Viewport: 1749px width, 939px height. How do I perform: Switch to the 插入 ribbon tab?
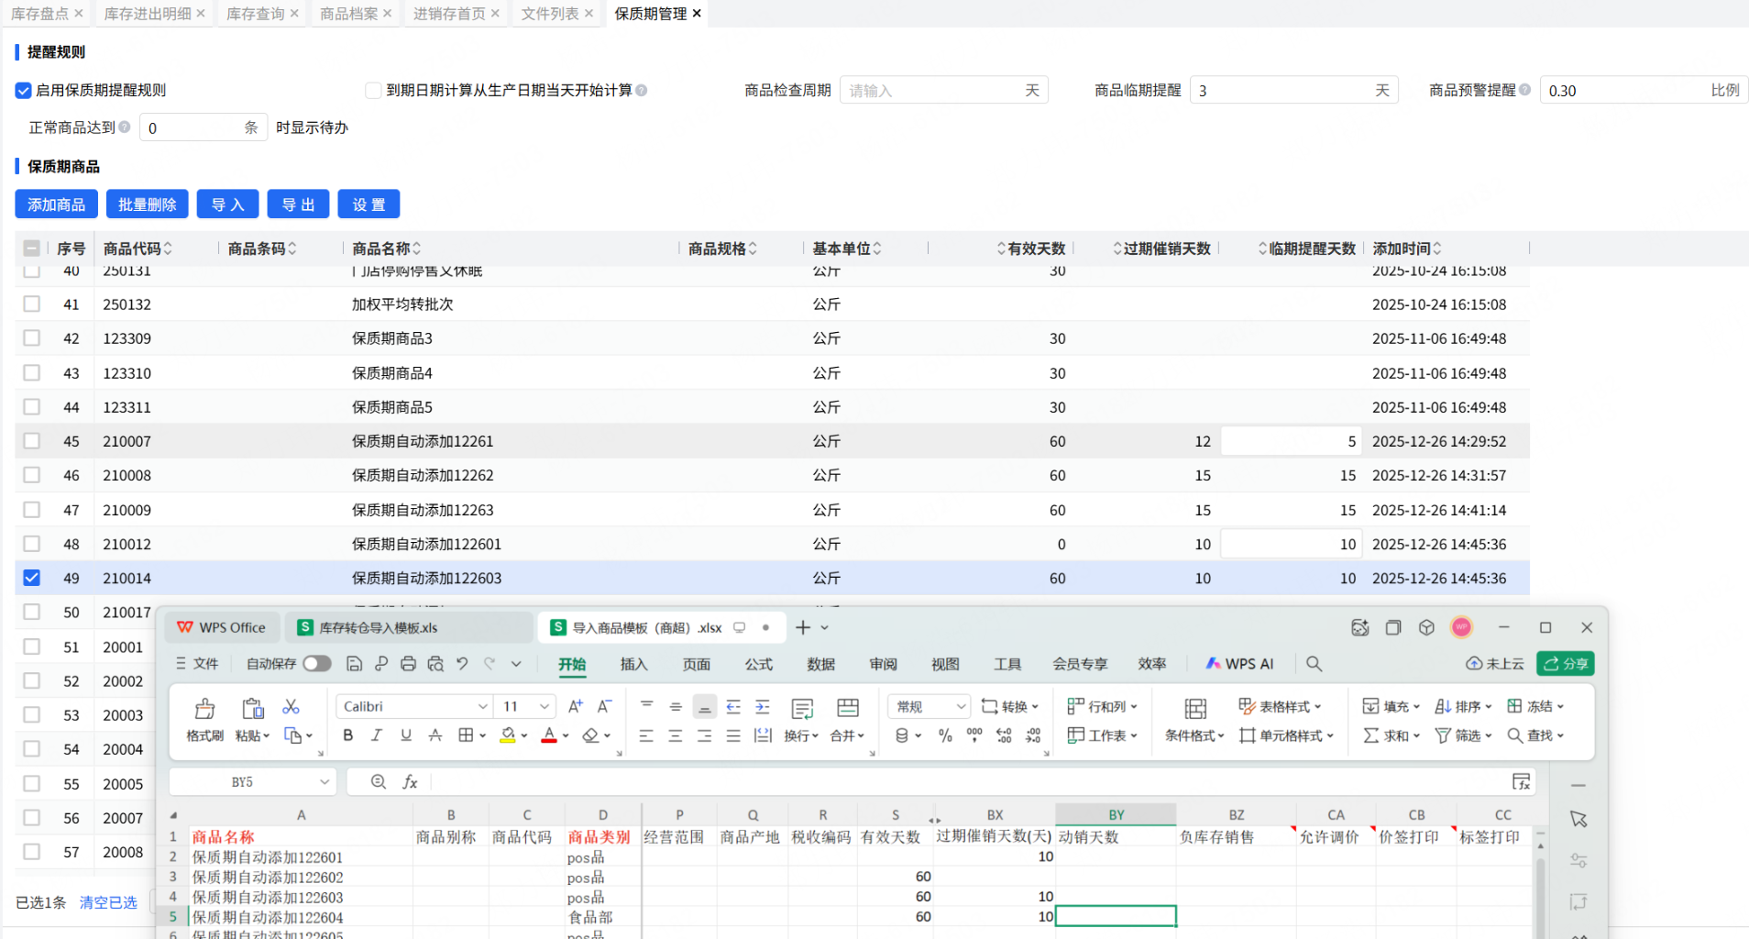point(633,664)
